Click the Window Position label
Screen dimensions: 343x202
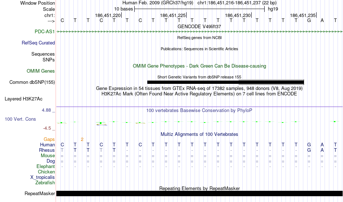pyautogui.click(x=38, y=3)
